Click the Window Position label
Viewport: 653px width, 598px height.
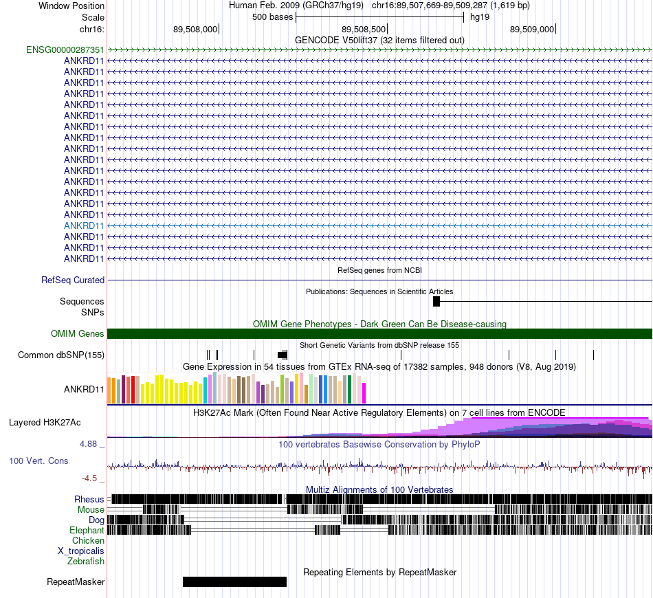coord(71,5)
